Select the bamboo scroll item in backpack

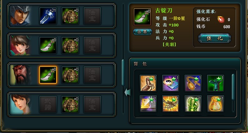(x=148, y=104)
